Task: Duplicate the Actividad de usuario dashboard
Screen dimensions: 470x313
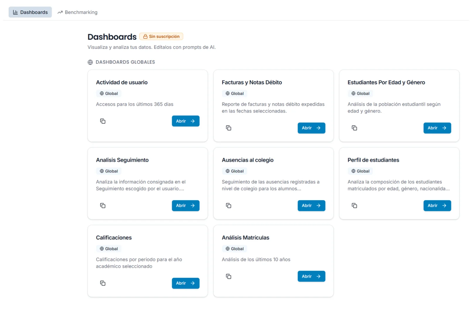Action: [x=103, y=121]
